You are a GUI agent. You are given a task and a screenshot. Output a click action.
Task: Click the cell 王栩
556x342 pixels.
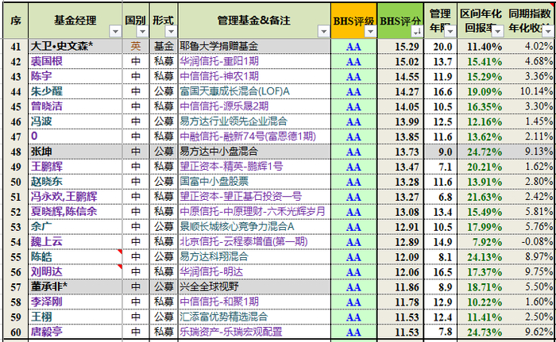(x=75, y=317)
